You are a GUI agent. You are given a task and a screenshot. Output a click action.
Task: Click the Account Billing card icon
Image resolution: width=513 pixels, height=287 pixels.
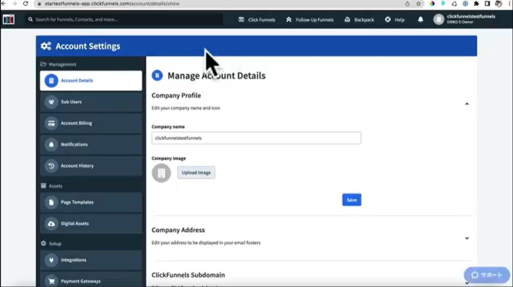click(x=51, y=123)
